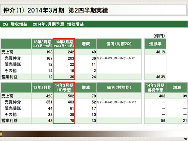
Task: Click 売買仲介 value 203
Action: 71,58
